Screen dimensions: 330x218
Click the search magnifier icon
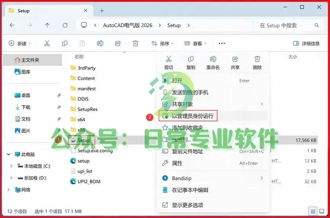click(317, 25)
